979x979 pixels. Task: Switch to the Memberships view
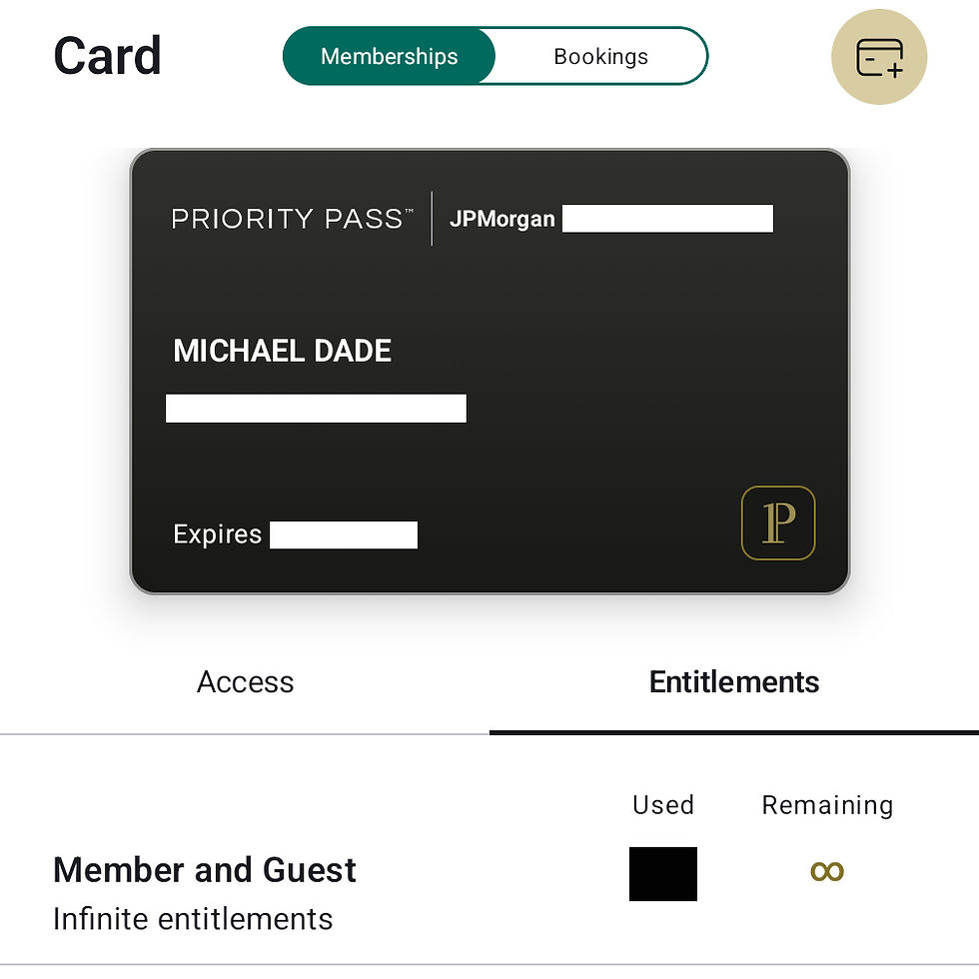(x=389, y=56)
